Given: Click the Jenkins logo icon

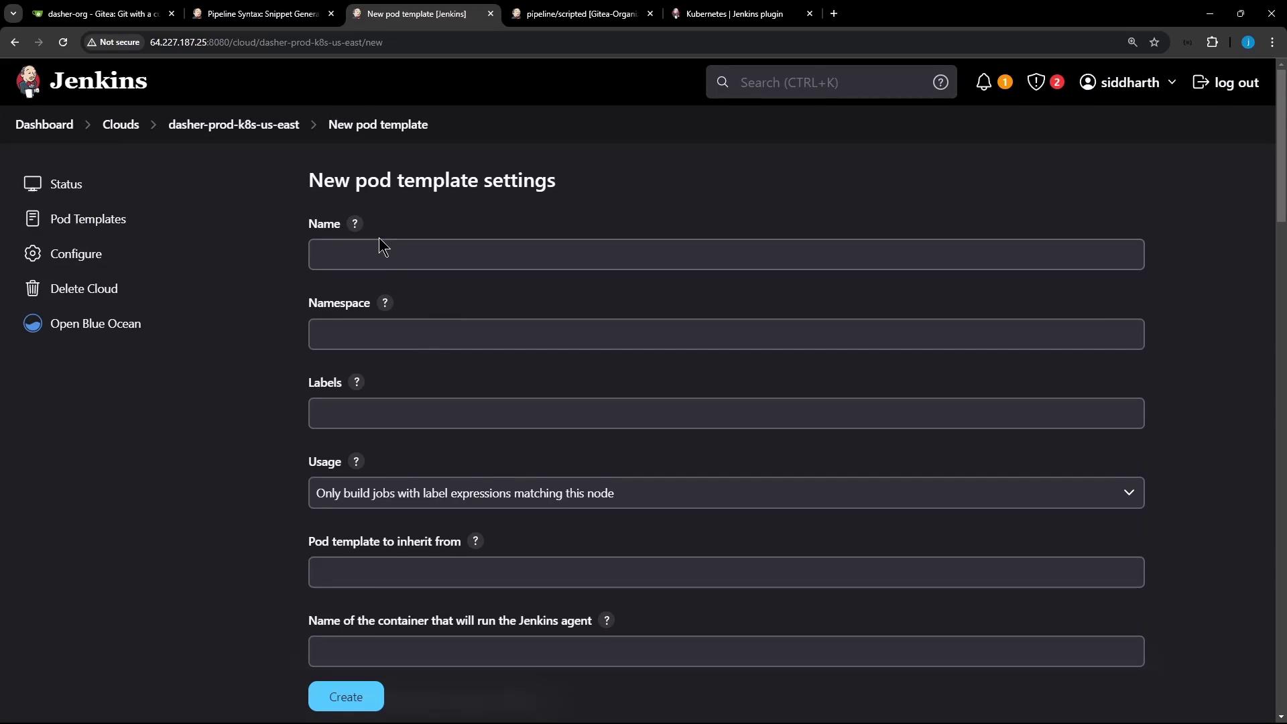Looking at the screenshot, I should point(28,82).
